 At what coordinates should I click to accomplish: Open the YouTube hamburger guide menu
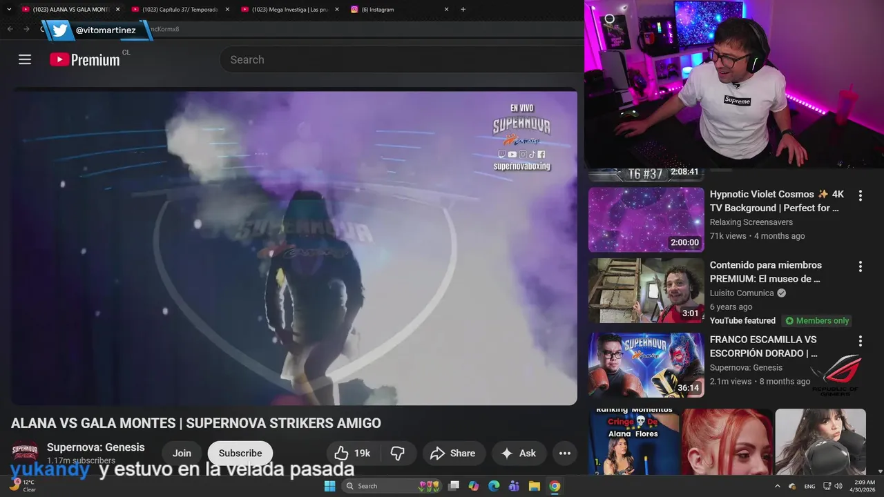(x=25, y=59)
